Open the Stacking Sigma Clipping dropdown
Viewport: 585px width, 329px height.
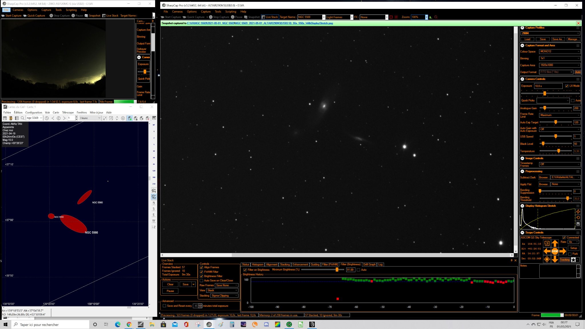(224, 296)
